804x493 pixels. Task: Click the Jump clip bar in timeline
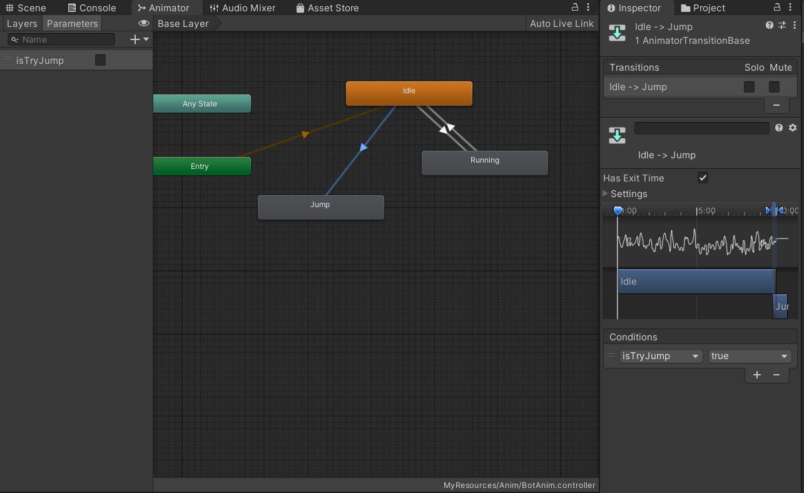(780, 307)
